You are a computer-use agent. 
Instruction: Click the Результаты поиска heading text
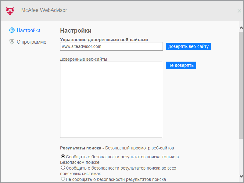click(81, 148)
